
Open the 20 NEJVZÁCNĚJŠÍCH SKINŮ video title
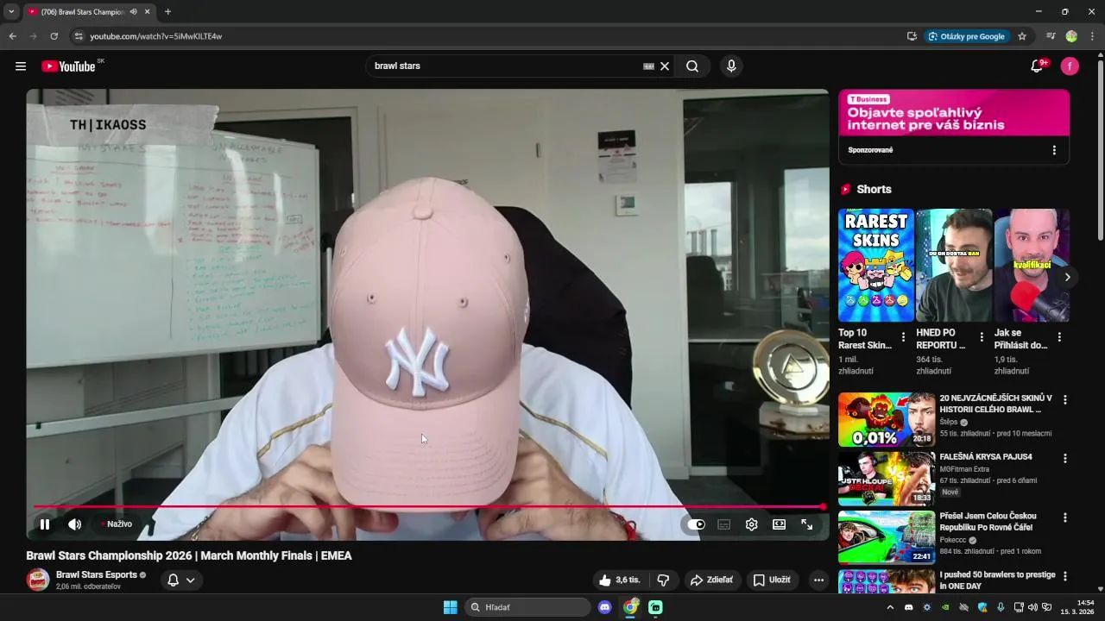pyautogui.click(x=995, y=404)
